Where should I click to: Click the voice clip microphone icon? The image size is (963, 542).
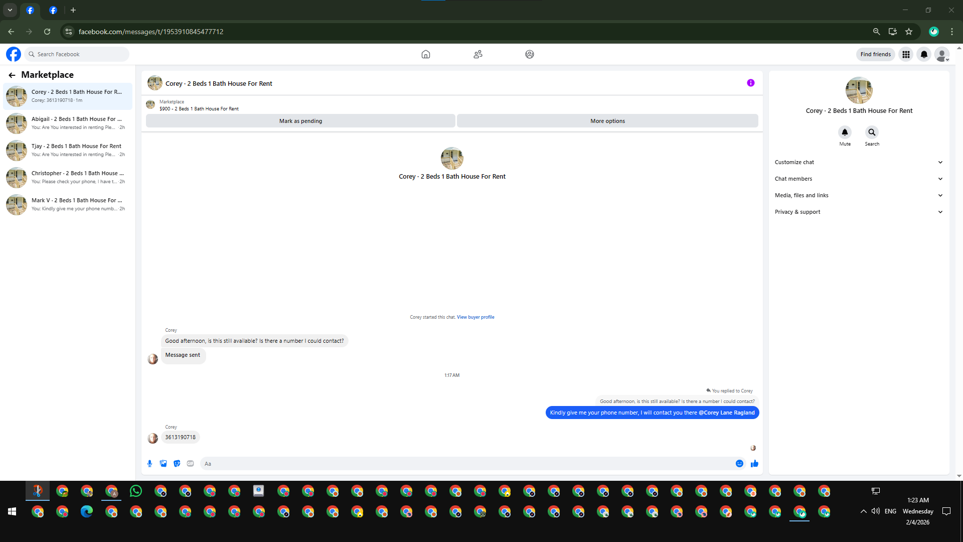149,464
